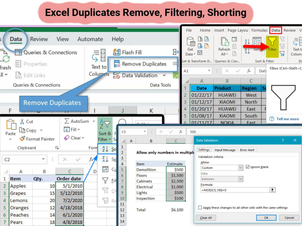Click the Flash Fill icon
The height and width of the screenshot is (226, 302).
click(x=117, y=52)
